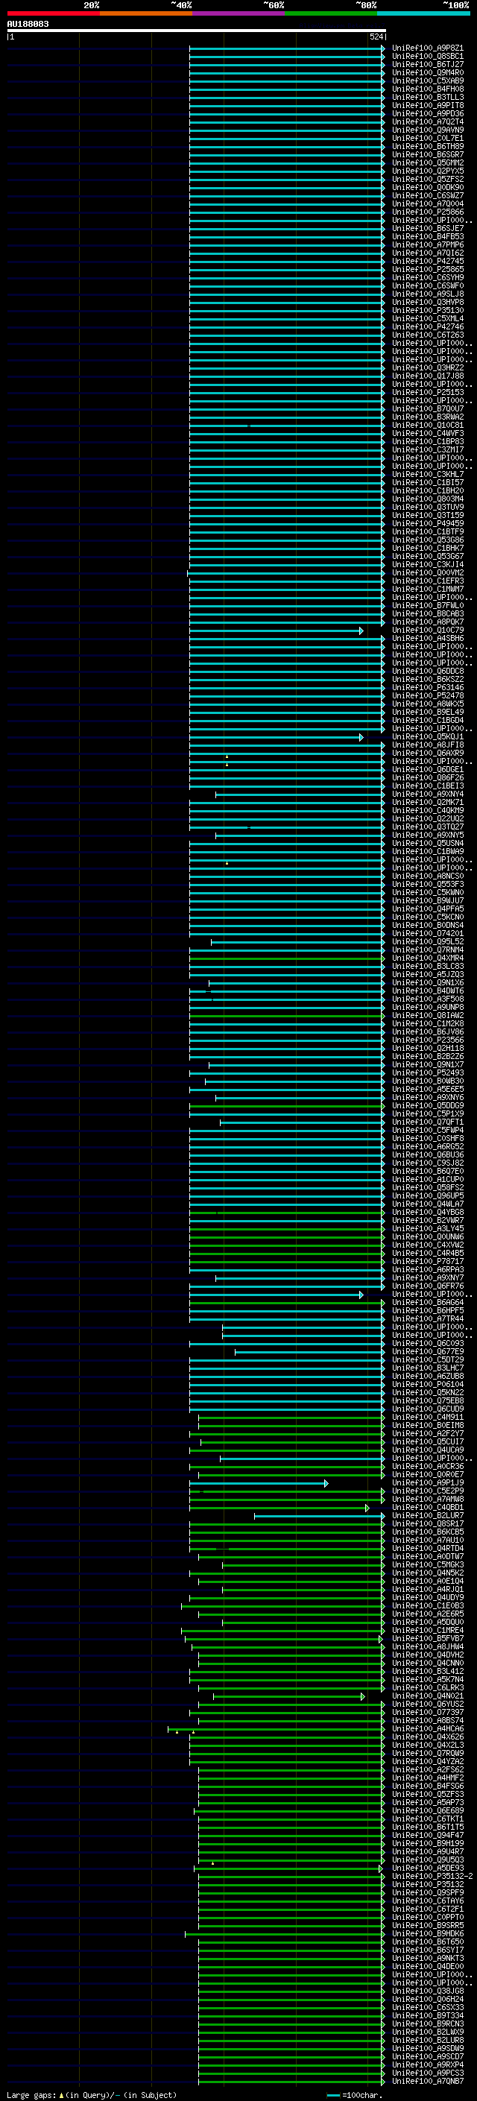This screenshot has width=477, height=2101.
Task: Select UniRef100_Q4XMR4 label
Action: (x=427, y=958)
